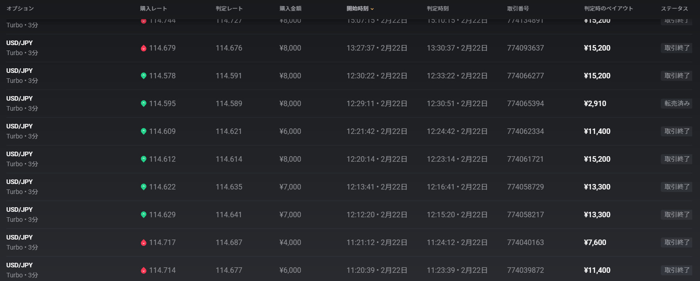Click the green up icon beside 114.609
700x281 pixels.
[144, 132]
